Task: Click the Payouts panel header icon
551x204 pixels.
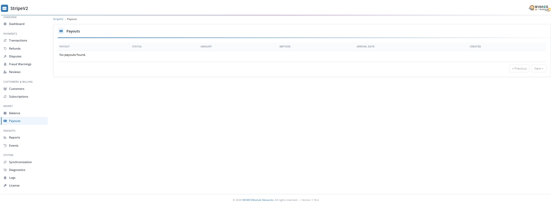Action: pos(61,31)
